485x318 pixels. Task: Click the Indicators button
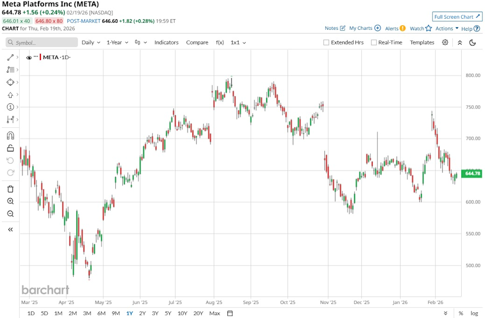[166, 42]
